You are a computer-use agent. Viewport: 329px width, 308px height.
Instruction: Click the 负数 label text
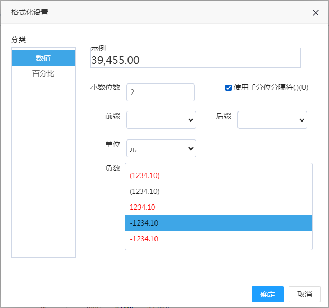[113, 168]
